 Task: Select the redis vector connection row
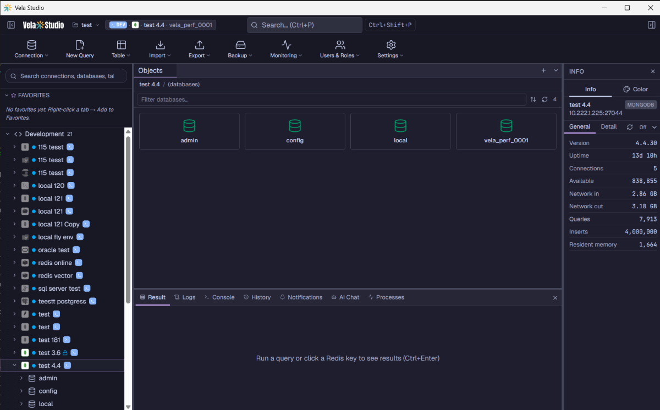pyautogui.click(x=62, y=275)
